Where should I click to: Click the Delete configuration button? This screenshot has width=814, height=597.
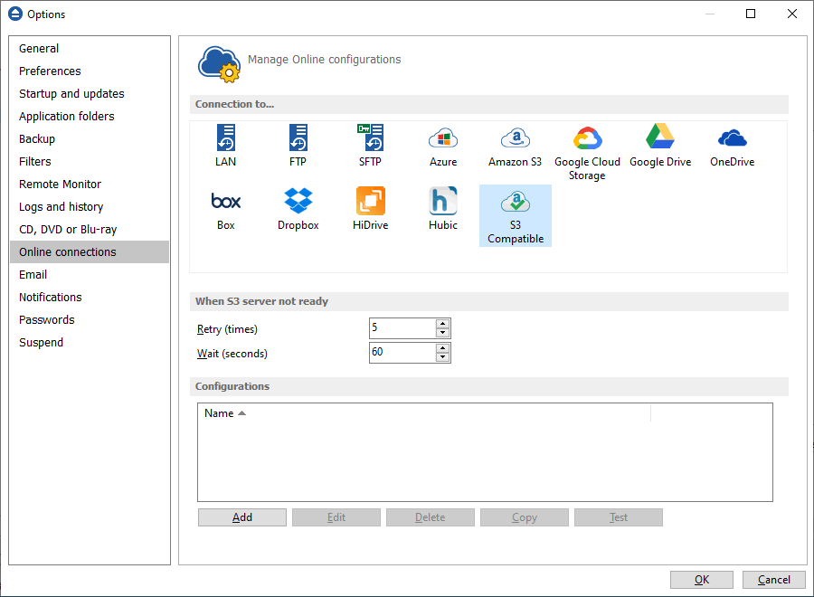click(431, 517)
